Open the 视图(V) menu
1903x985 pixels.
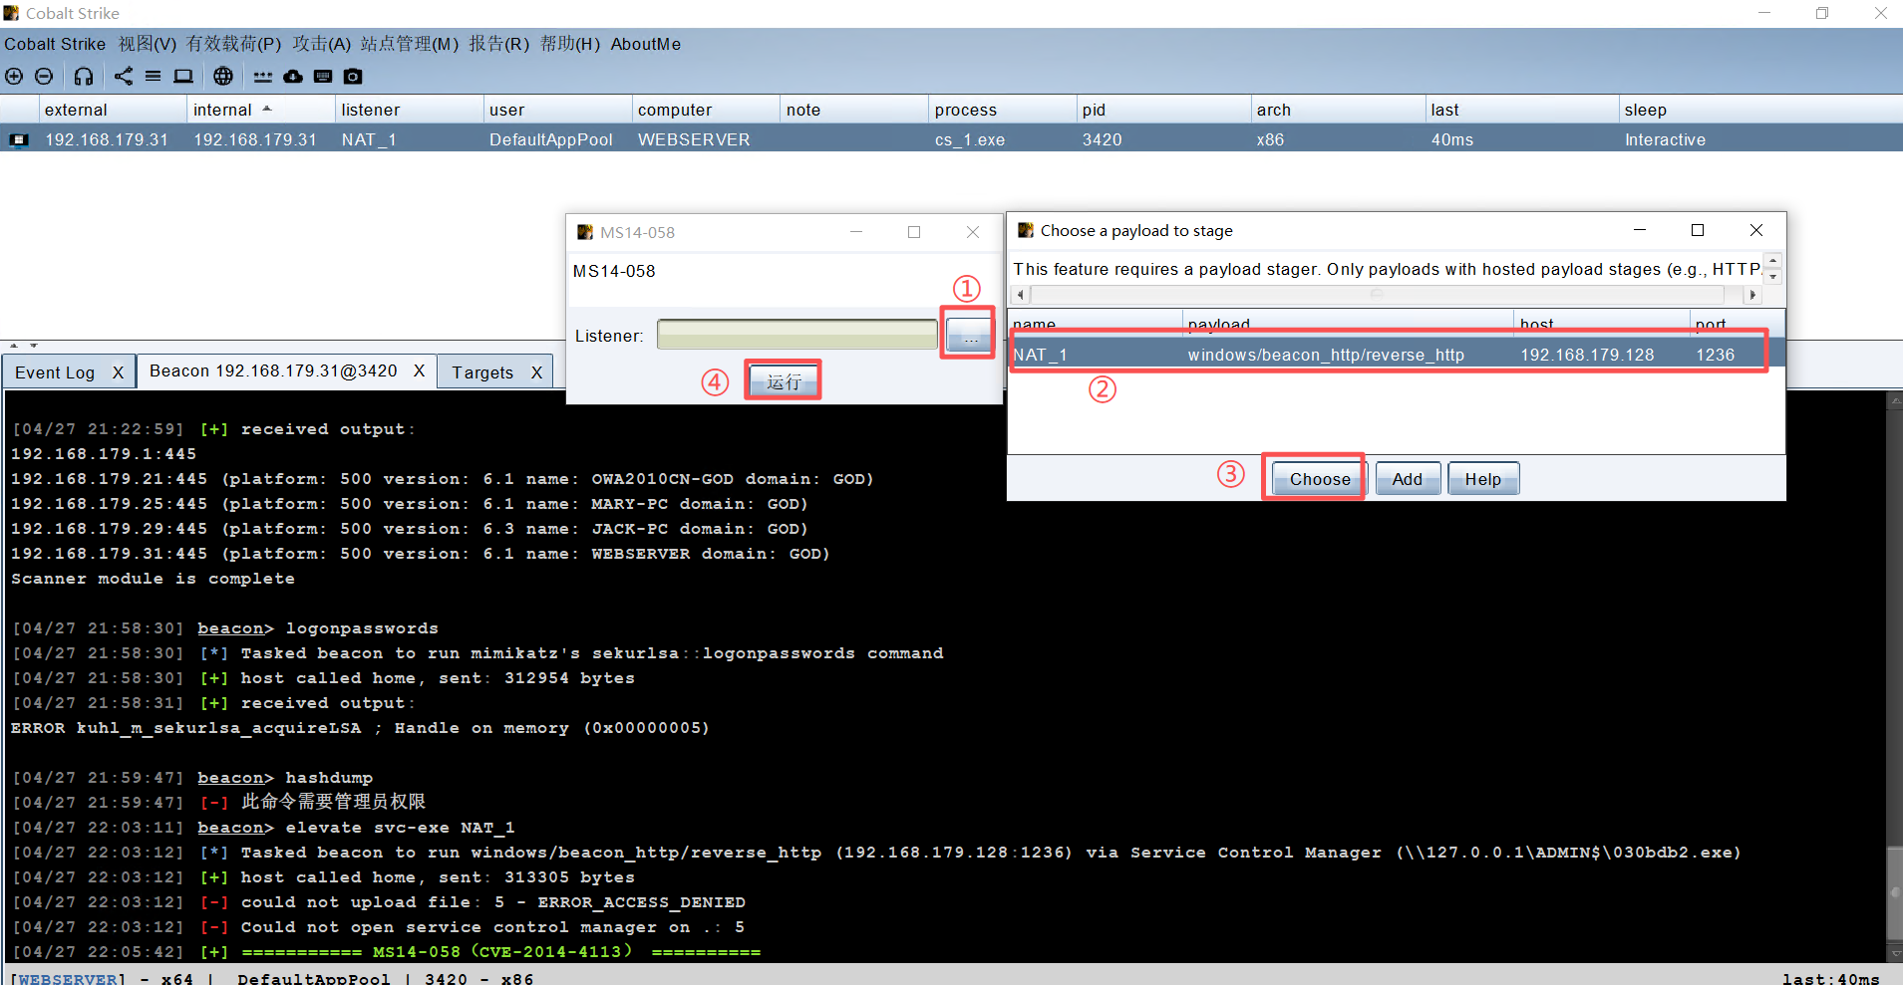[147, 44]
